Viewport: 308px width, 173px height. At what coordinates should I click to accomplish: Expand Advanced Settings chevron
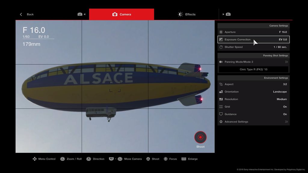(286, 122)
